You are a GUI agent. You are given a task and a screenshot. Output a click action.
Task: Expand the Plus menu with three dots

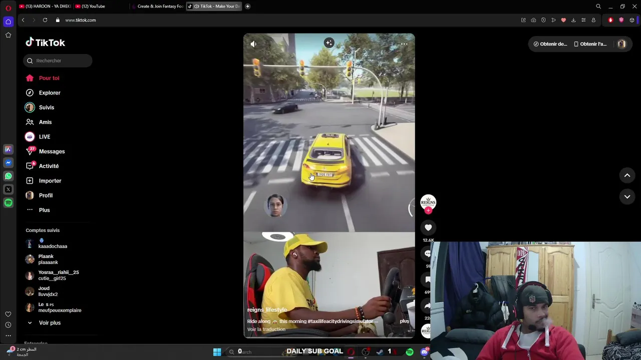pyautogui.click(x=44, y=210)
